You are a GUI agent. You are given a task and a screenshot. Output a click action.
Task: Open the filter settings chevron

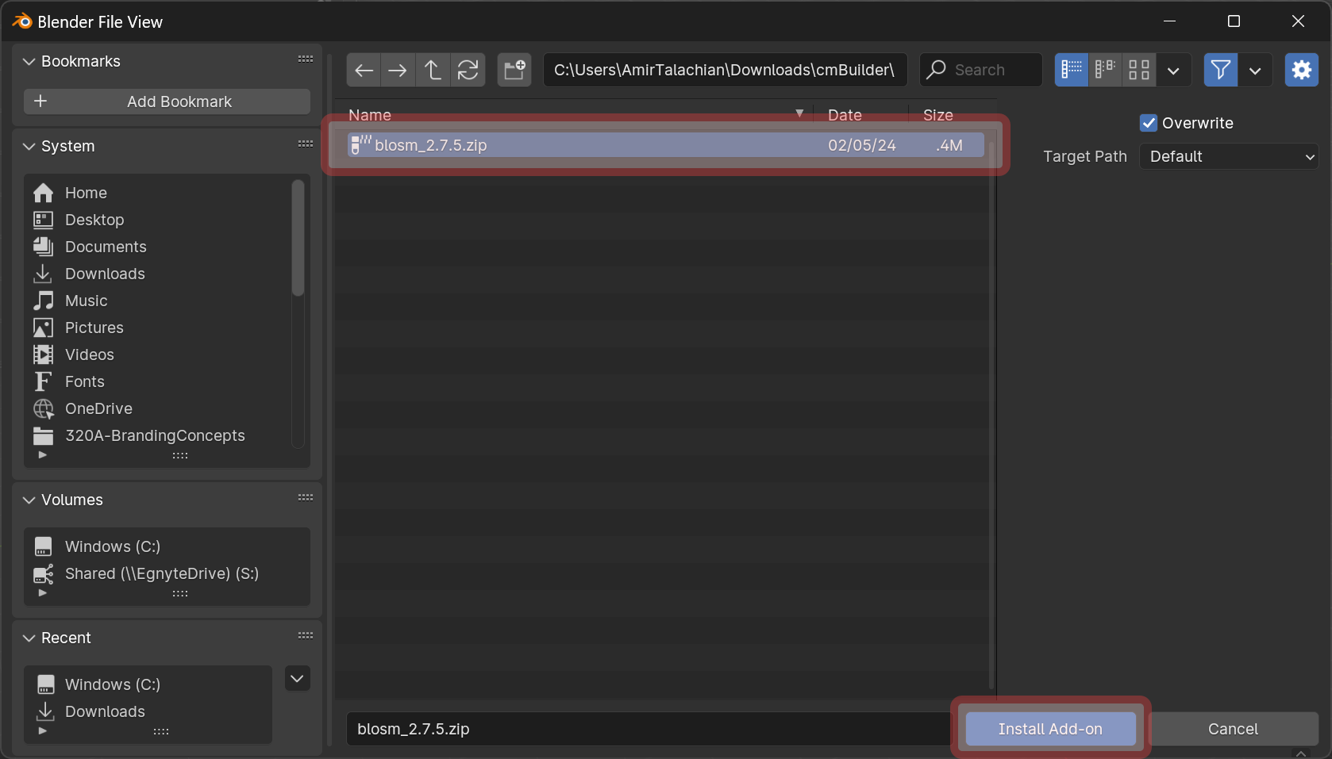(x=1255, y=70)
